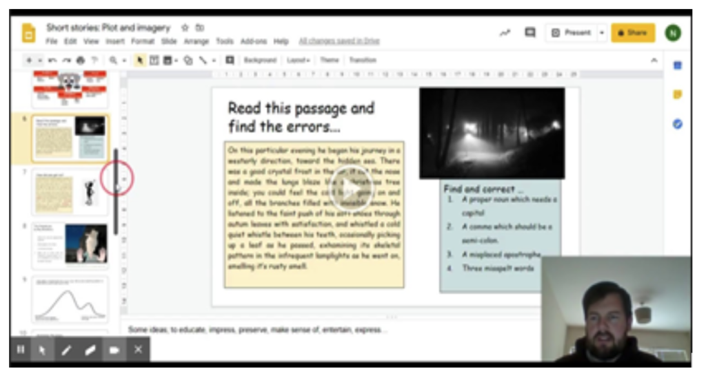Screen dimensions: 706x380
Task: Open the Google Keep sidebar icon
Action: tap(677, 95)
